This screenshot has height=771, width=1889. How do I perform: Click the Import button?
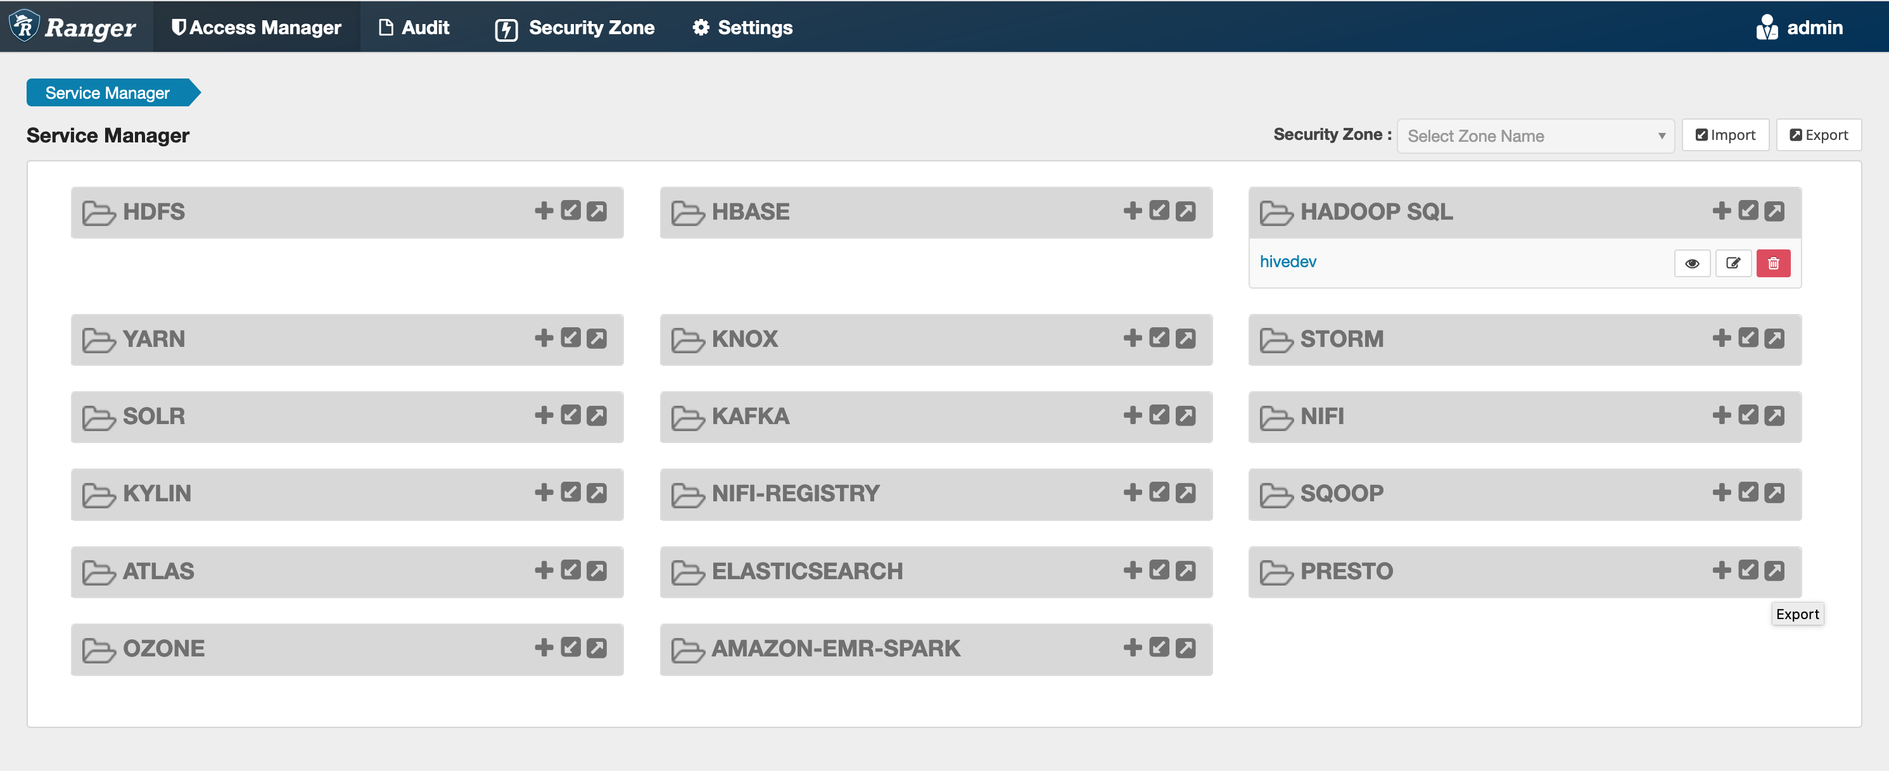click(x=1725, y=135)
